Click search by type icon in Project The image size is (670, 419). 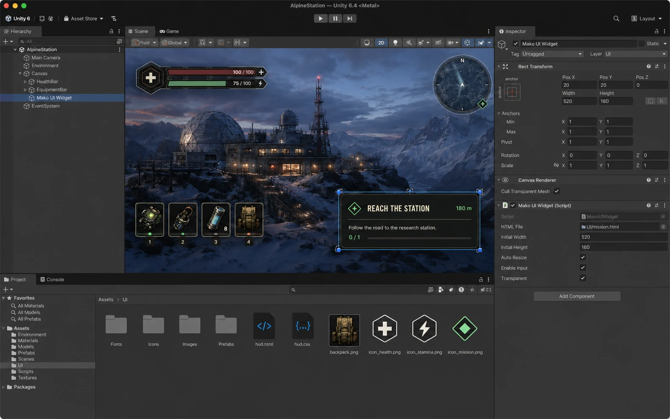tap(441, 290)
